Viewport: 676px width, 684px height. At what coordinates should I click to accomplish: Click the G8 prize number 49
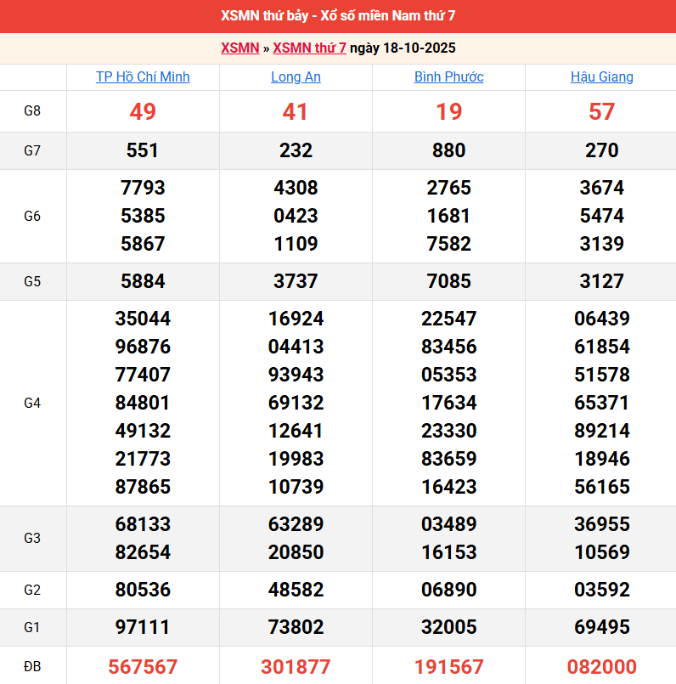click(143, 111)
